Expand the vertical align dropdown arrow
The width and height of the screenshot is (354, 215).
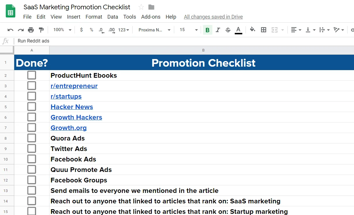click(314, 30)
